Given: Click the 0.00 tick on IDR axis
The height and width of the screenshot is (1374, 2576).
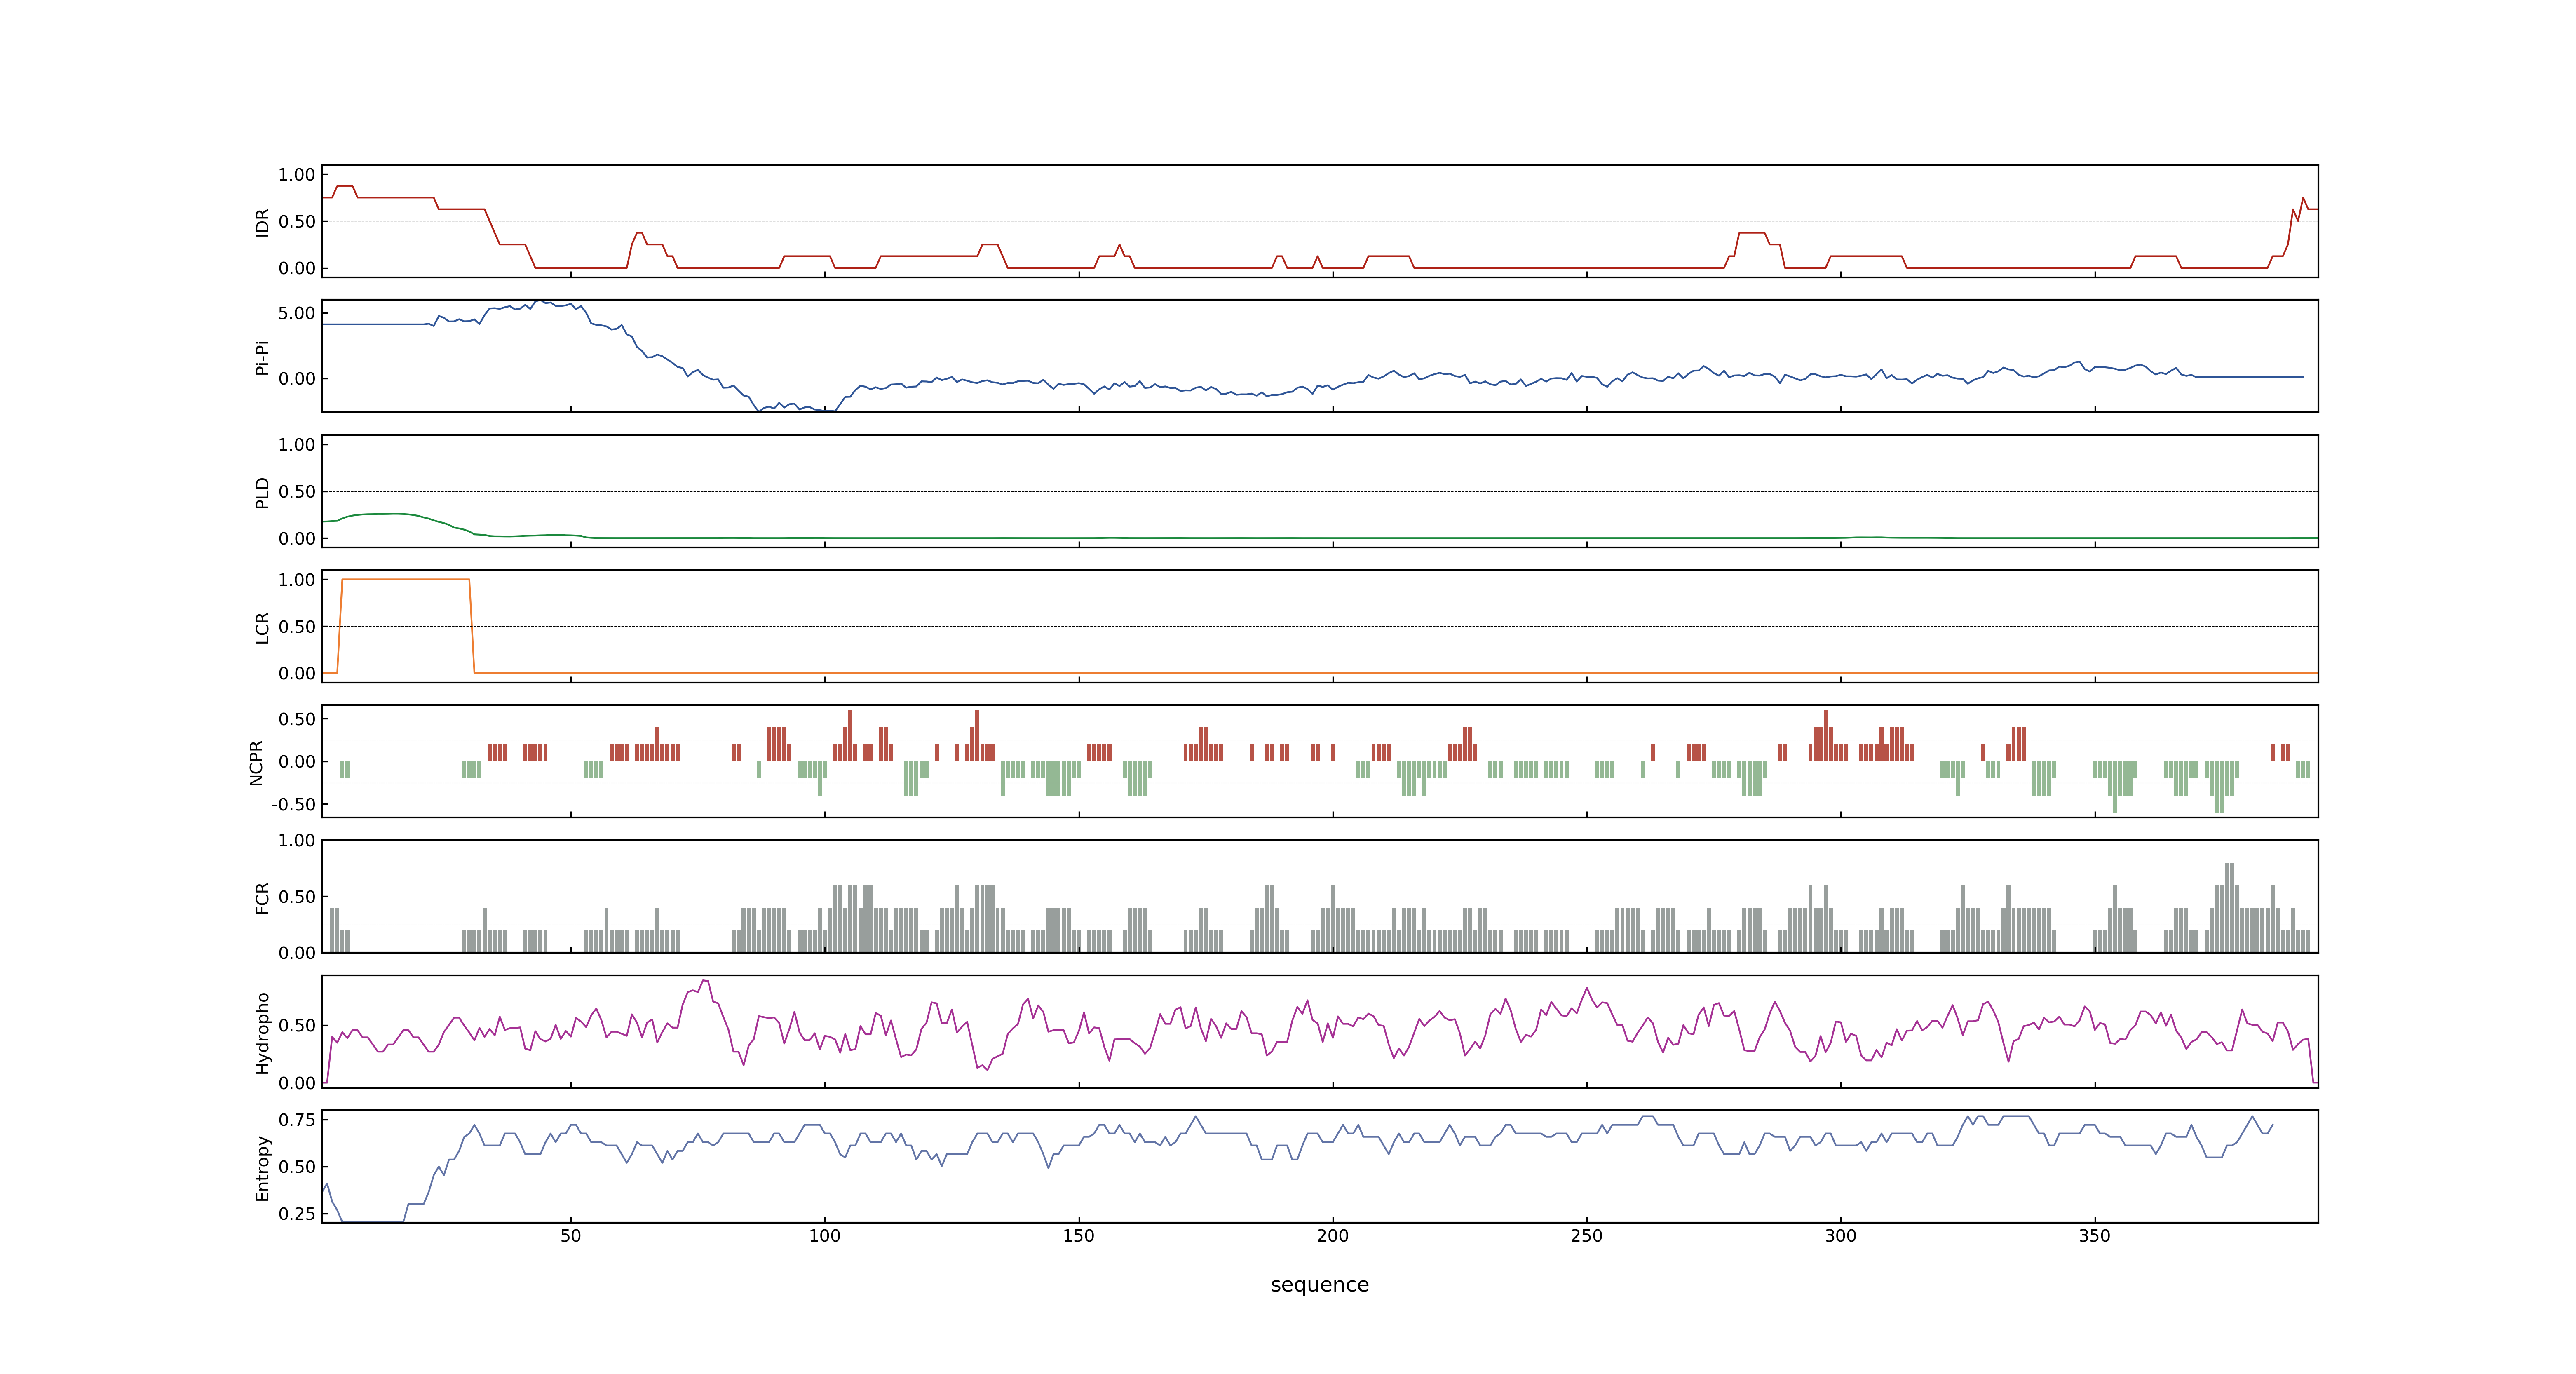Looking at the screenshot, I should click(x=297, y=268).
